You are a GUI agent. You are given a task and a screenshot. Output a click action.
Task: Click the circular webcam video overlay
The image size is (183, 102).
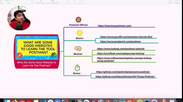19,18
